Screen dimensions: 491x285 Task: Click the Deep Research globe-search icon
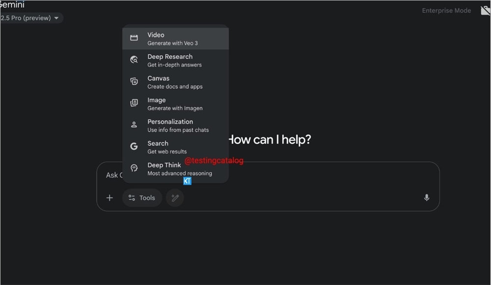(x=134, y=59)
